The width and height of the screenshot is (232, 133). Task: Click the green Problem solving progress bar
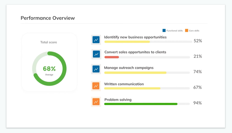(x=141, y=104)
